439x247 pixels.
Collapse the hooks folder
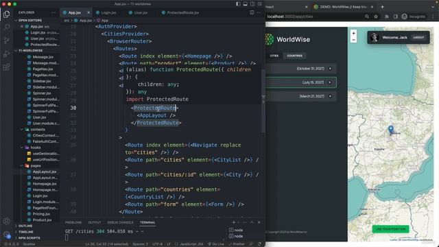click(35, 148)
